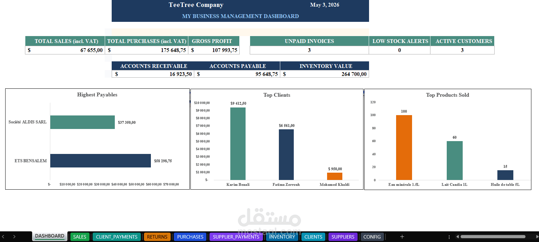Select the gross profit value 107 993,75
The height and width of the screenshot is (242, 539).
click(x=214, y=50)
